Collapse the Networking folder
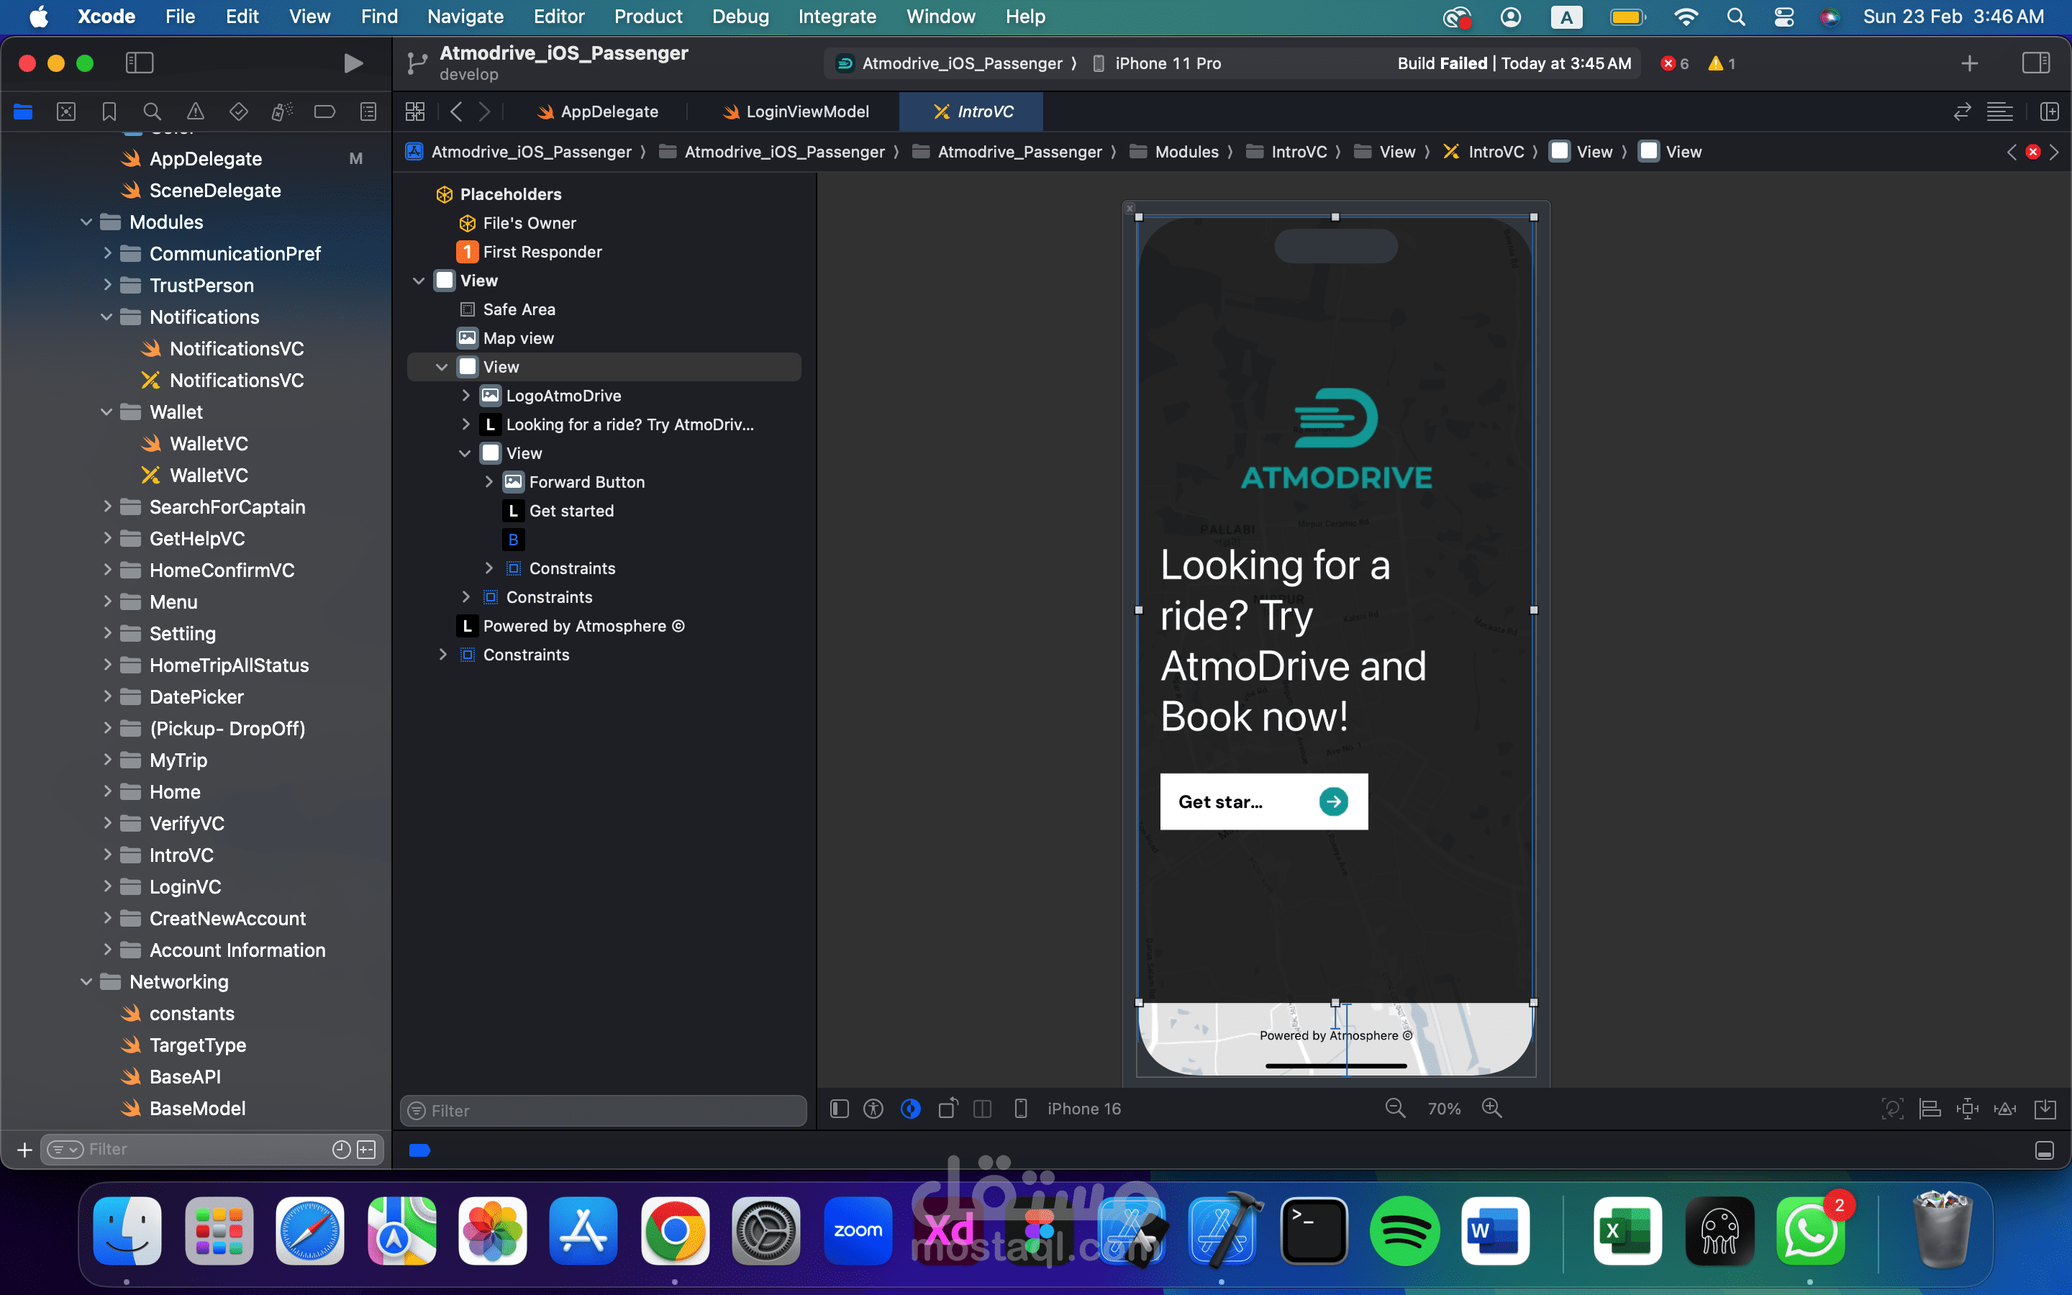 86,981
